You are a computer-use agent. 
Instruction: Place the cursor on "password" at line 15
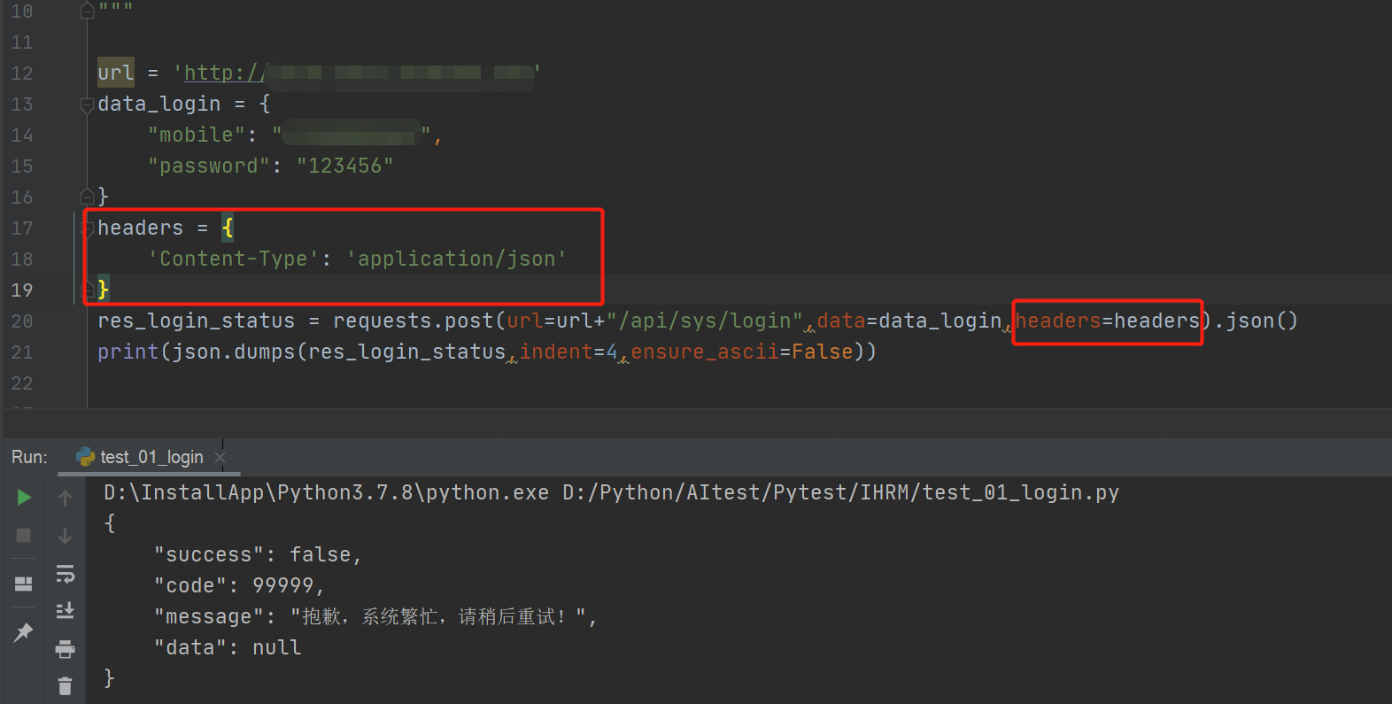[x=209, y=166]
